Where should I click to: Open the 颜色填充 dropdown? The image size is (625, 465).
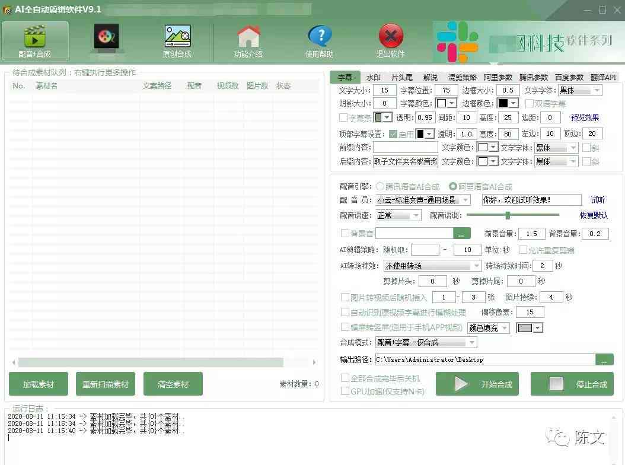pos(488,328)
